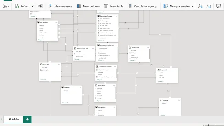
Task: Click the Manage roles icon
Action: [x=200, y=6]
